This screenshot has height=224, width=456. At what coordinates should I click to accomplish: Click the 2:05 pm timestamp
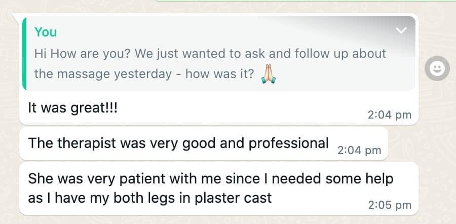point(389,205)
